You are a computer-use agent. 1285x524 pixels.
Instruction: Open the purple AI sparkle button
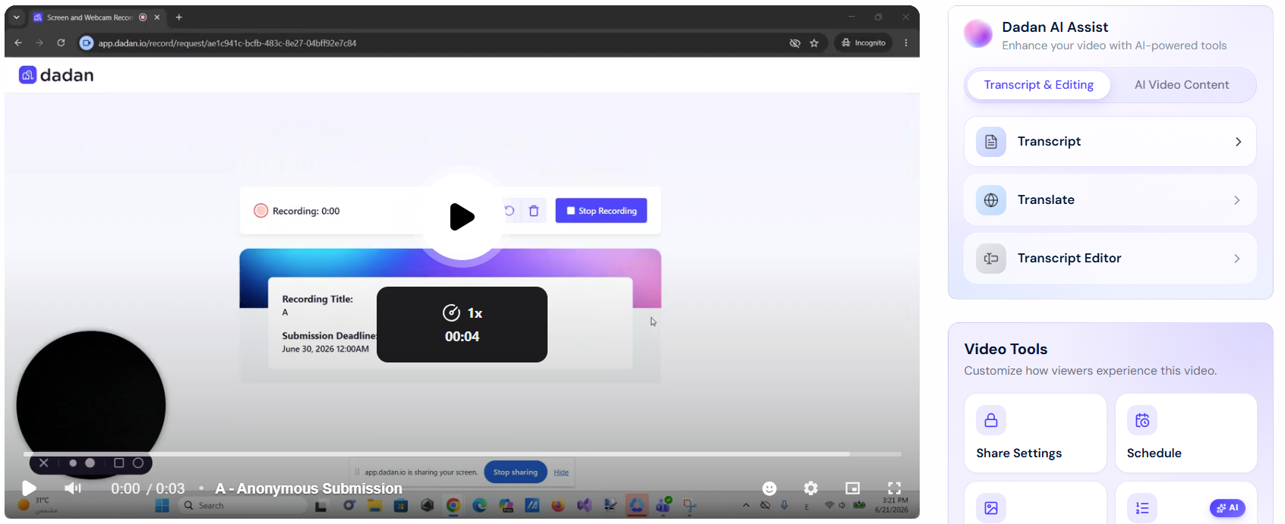(x=1227, y=508)
